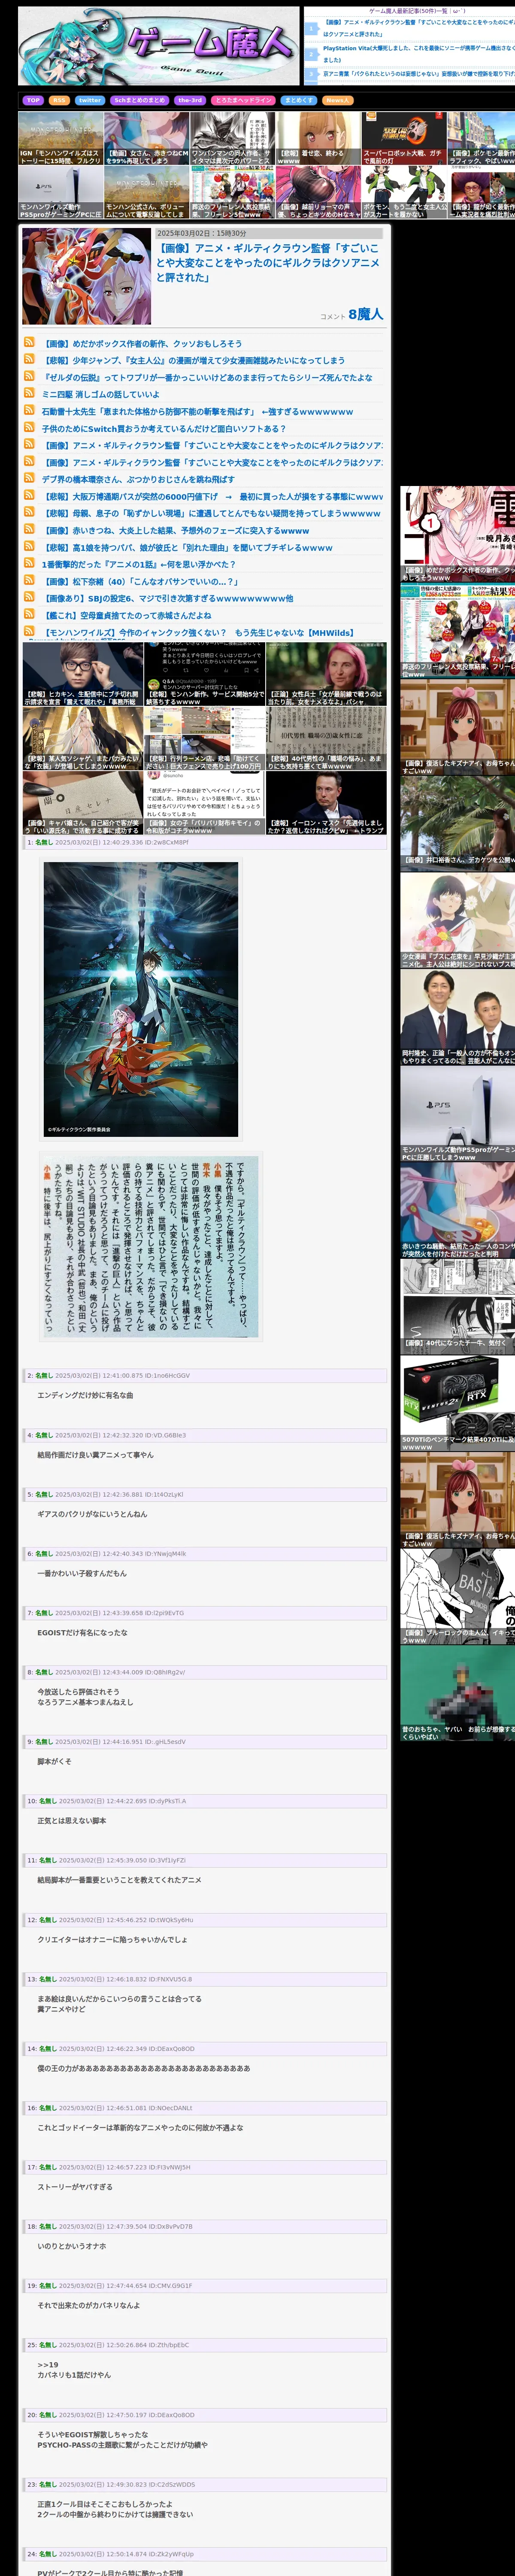Viewport: 515px width, 2576px height.
Task: Click RSS icon next to 大阪万博通期パス headline
Action: coord(29,495)
